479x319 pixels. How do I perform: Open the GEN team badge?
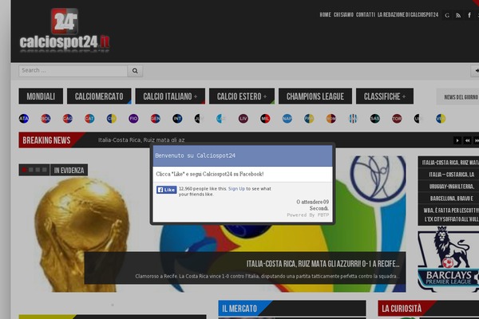(x=156, y=119)
